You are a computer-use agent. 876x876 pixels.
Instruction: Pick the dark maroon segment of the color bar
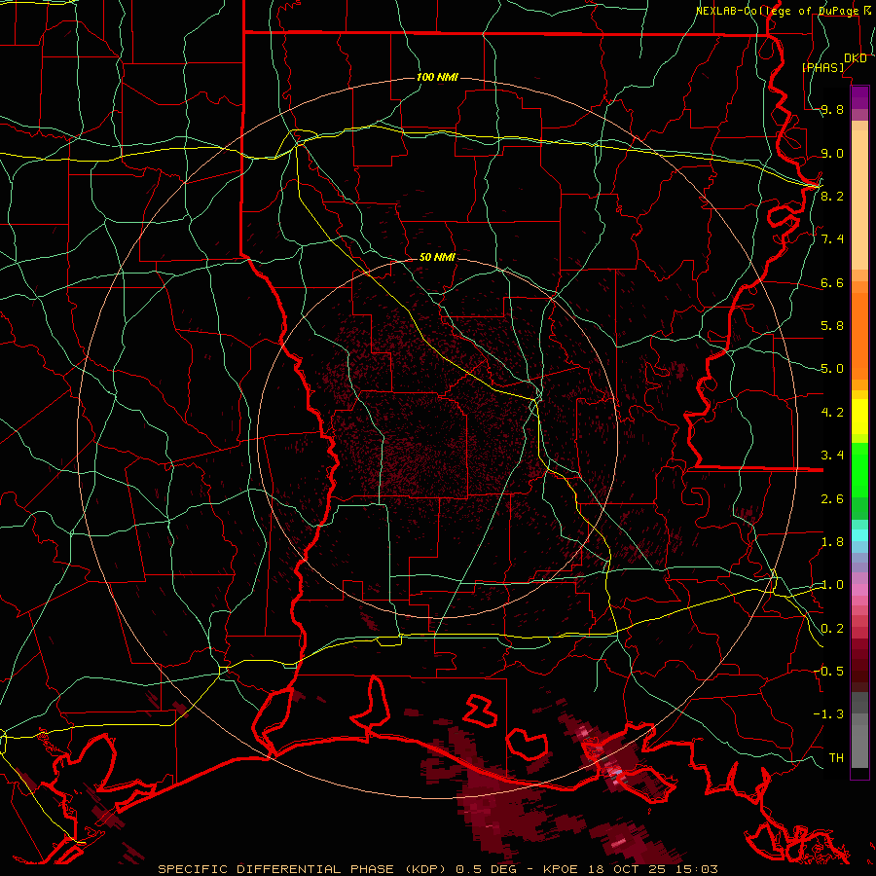[859, 665]
